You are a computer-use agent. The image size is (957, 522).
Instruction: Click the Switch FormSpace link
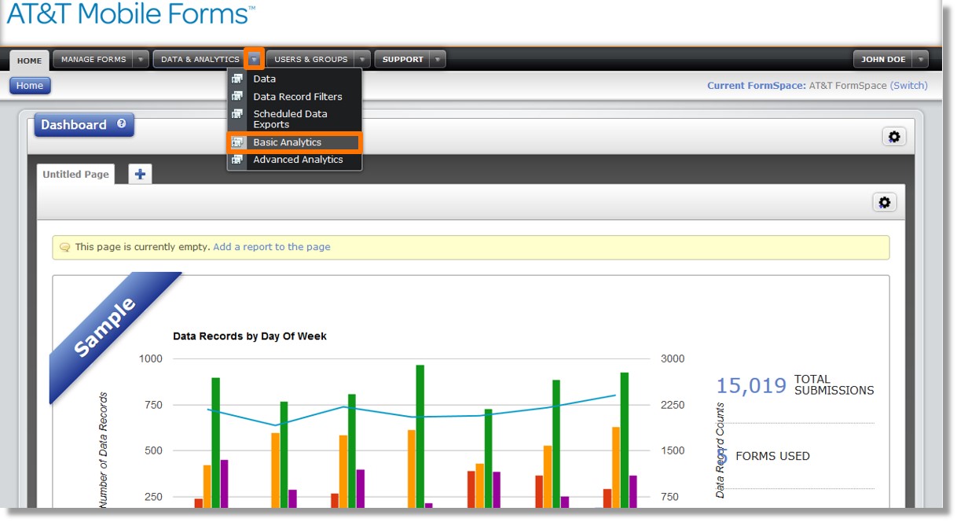pos(908,86)
